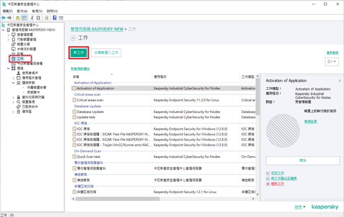Collapse the 管理伺服器 KASPERSKY-NEW tree node
Image resolution: width=344 pixels, height=217 pixels.
[3, 30]
